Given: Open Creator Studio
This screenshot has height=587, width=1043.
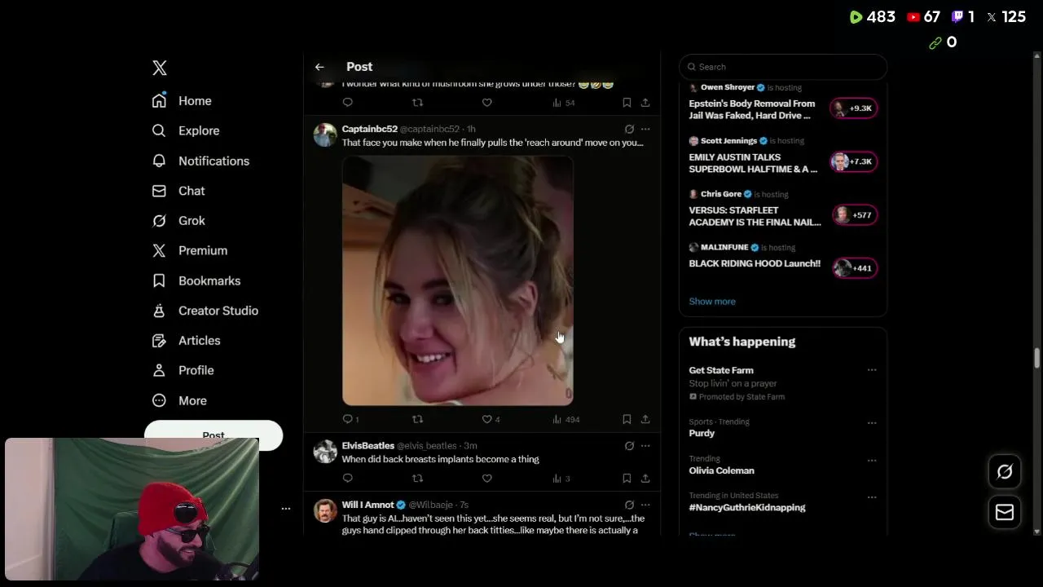Looking at the screenshot, I should click(205, 311).
